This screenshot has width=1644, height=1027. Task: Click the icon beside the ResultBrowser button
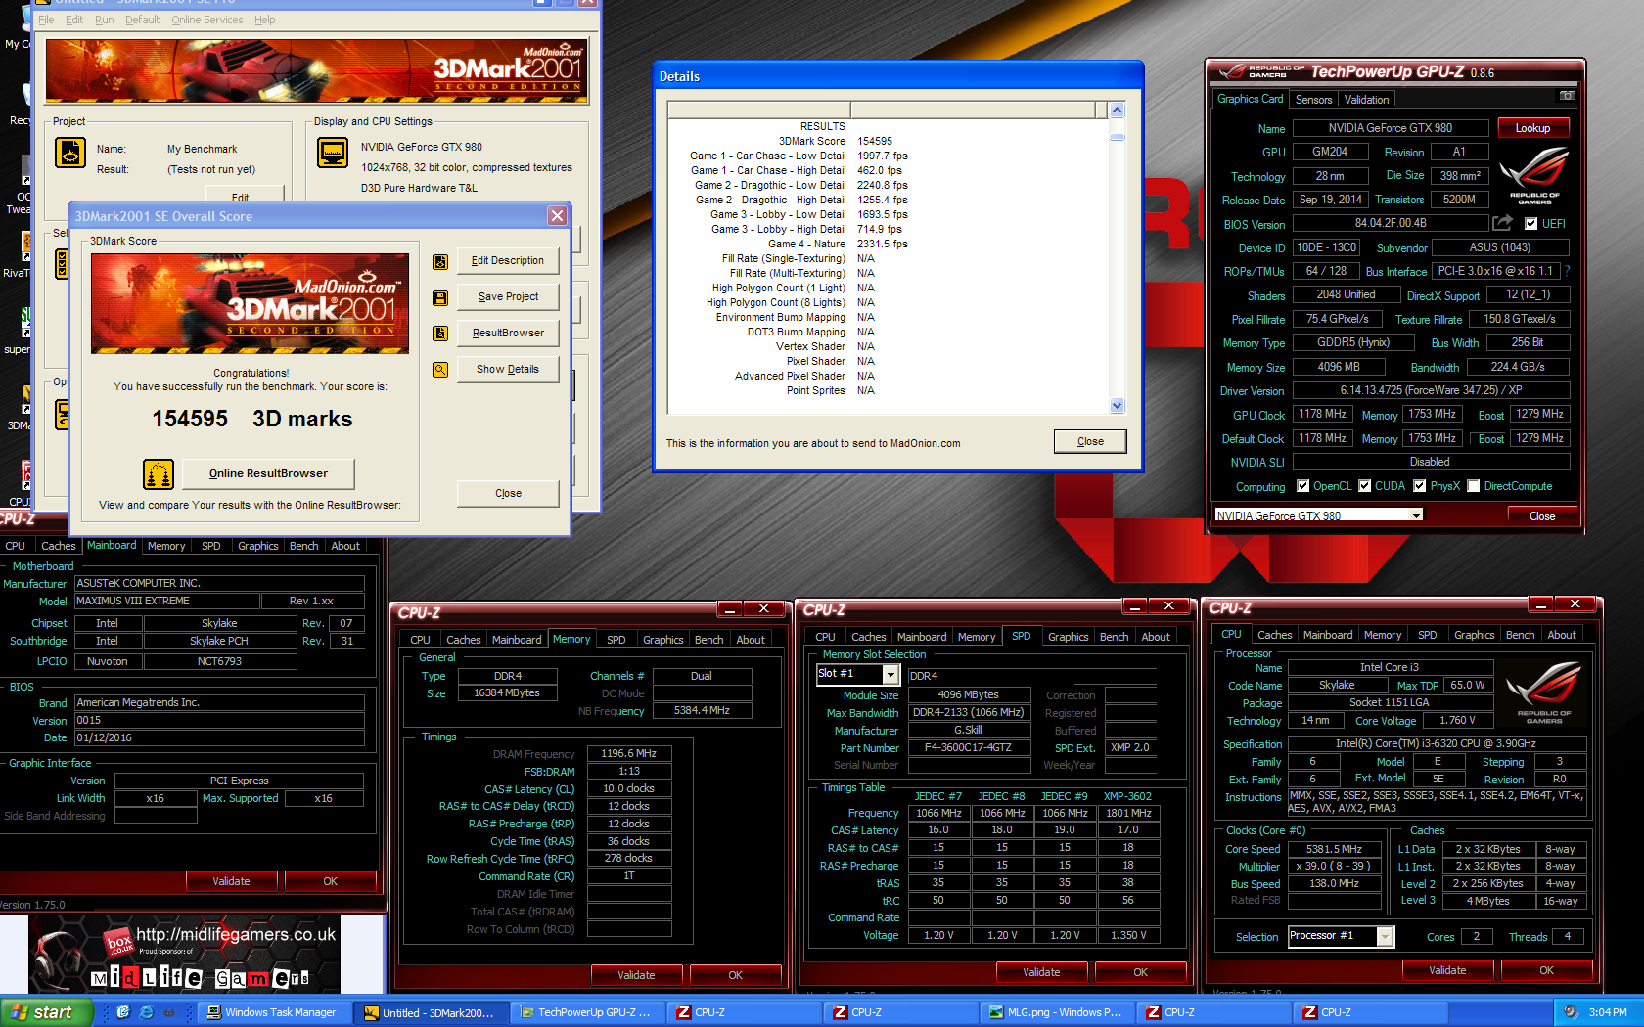click(440, 334)
